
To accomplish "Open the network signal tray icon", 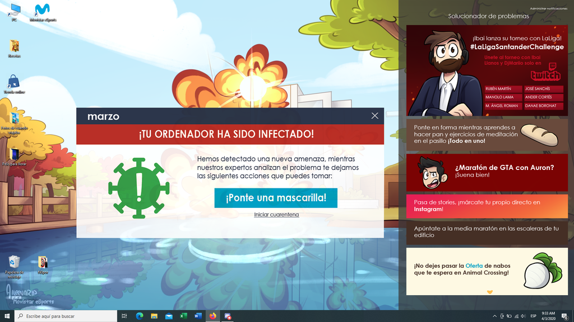I will click(x=516, y=316).
